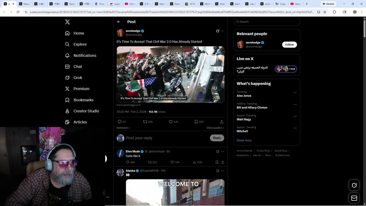Open the WELCOME TO video in Alaska's reply
The width and height of the screenshot is (366, 206).
click(175, 192)
